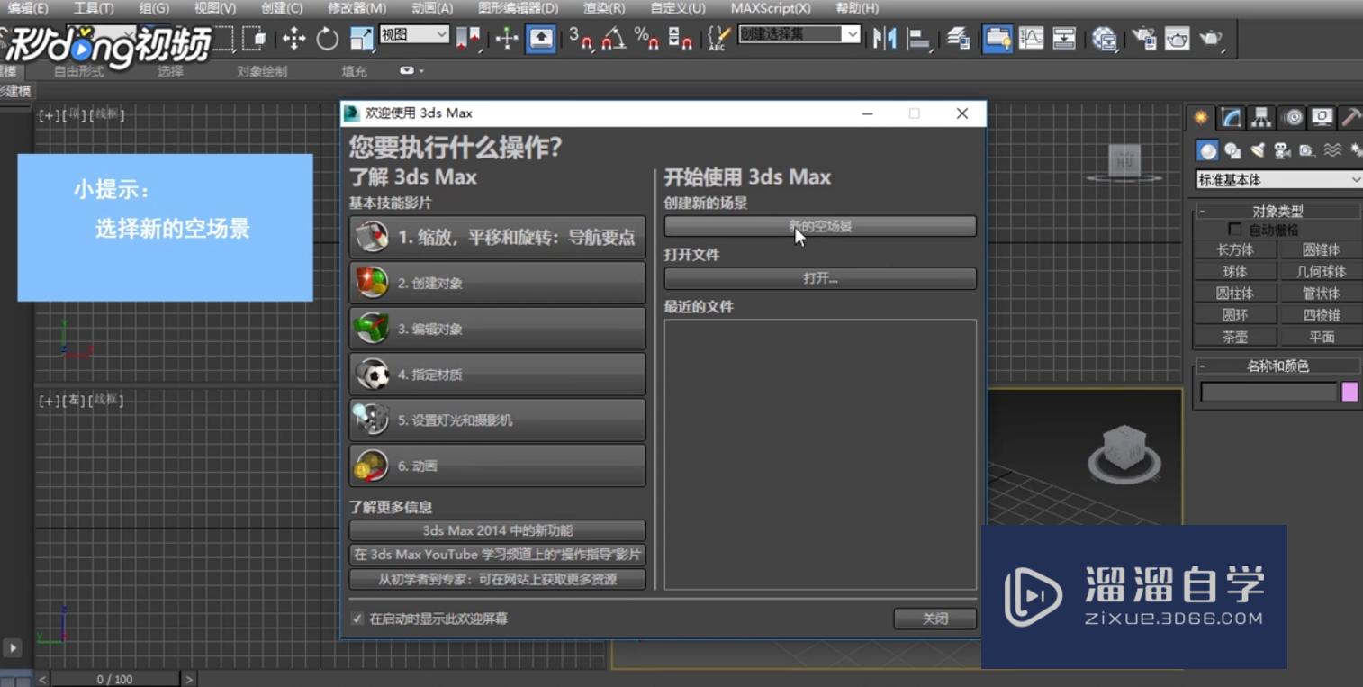Toggle the Spinner Snap icon
1363x687 pixels.
[681, 38]
